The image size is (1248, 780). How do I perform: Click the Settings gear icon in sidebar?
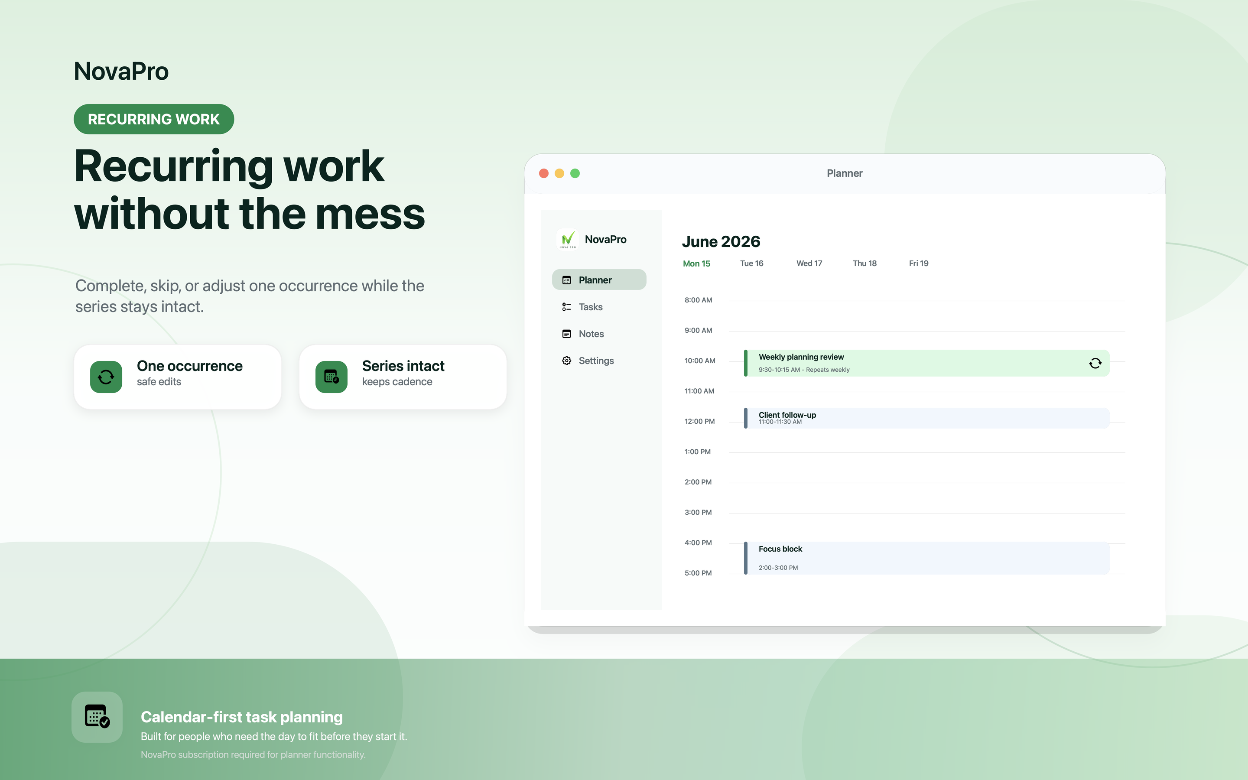click(566, 361)
